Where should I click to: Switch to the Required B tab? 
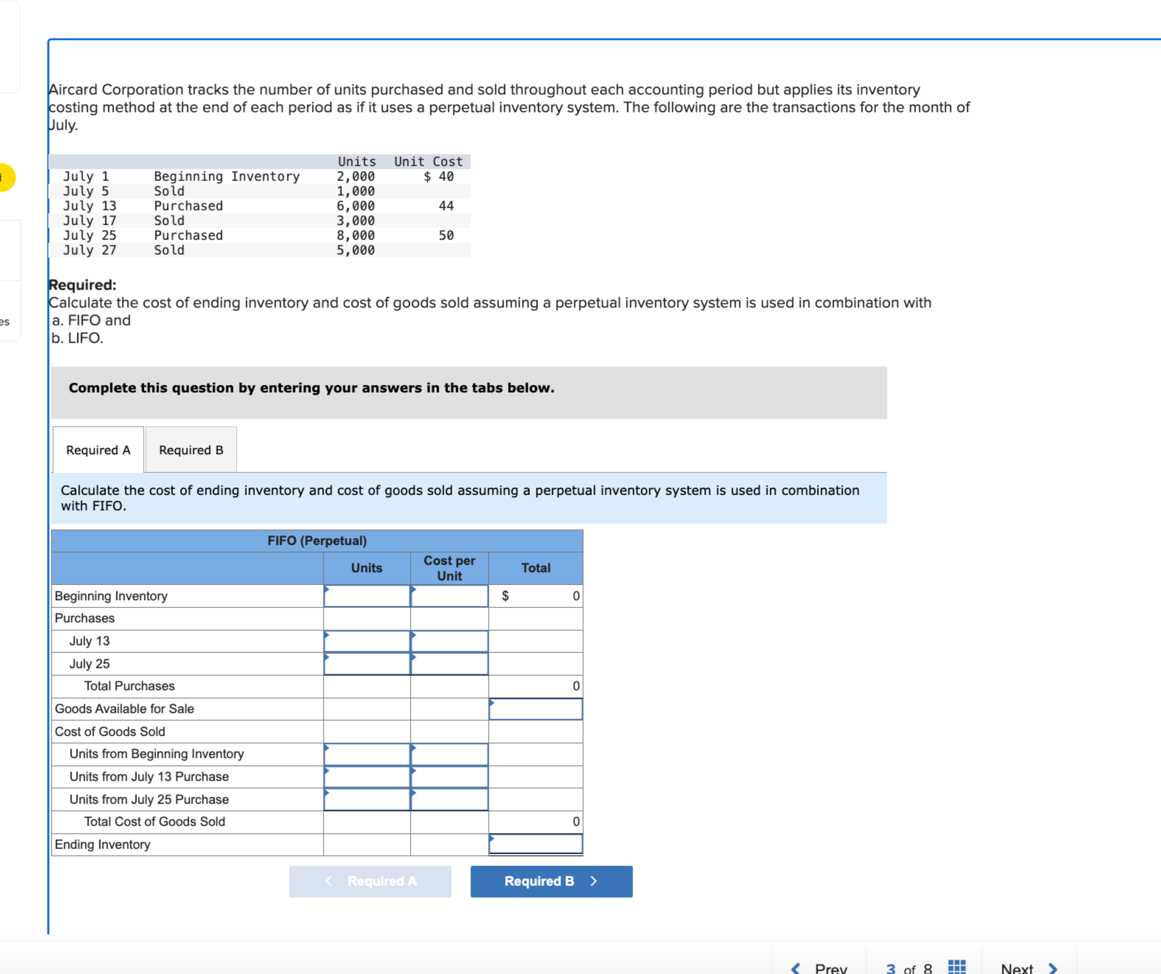coord(191,450)
